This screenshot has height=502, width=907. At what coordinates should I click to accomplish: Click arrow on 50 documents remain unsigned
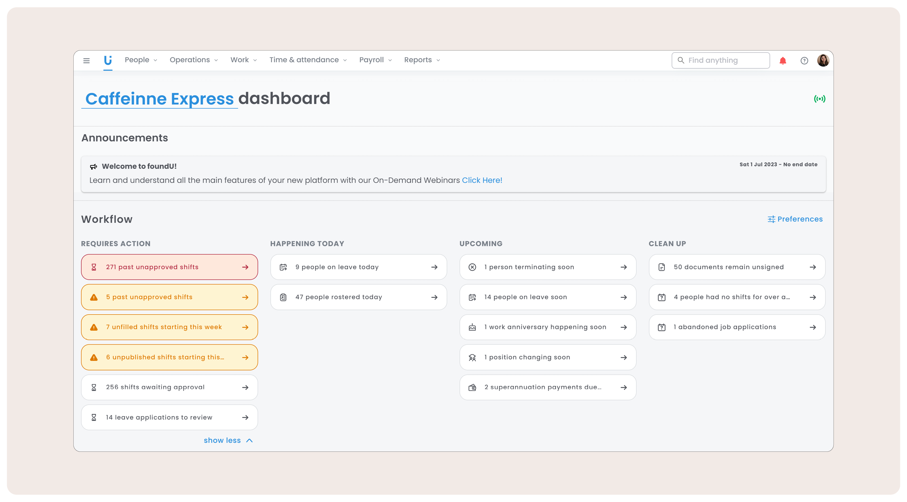[x=813, y=267]
